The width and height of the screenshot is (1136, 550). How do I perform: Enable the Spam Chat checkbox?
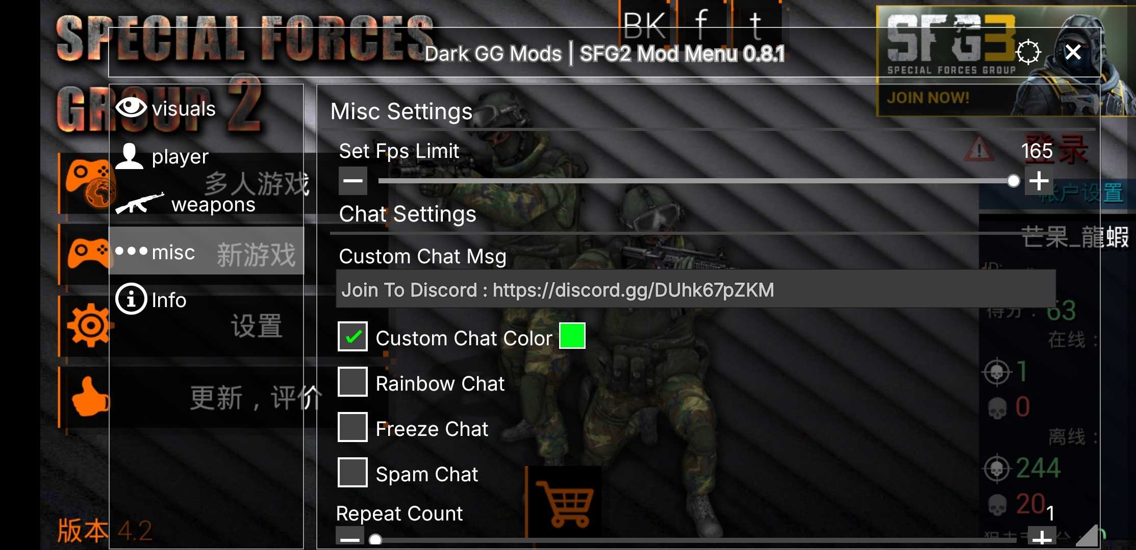[x=352, y=473]
